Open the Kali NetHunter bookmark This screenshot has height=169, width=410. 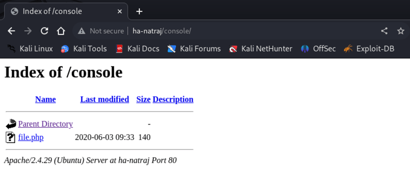tap(261, 49)
